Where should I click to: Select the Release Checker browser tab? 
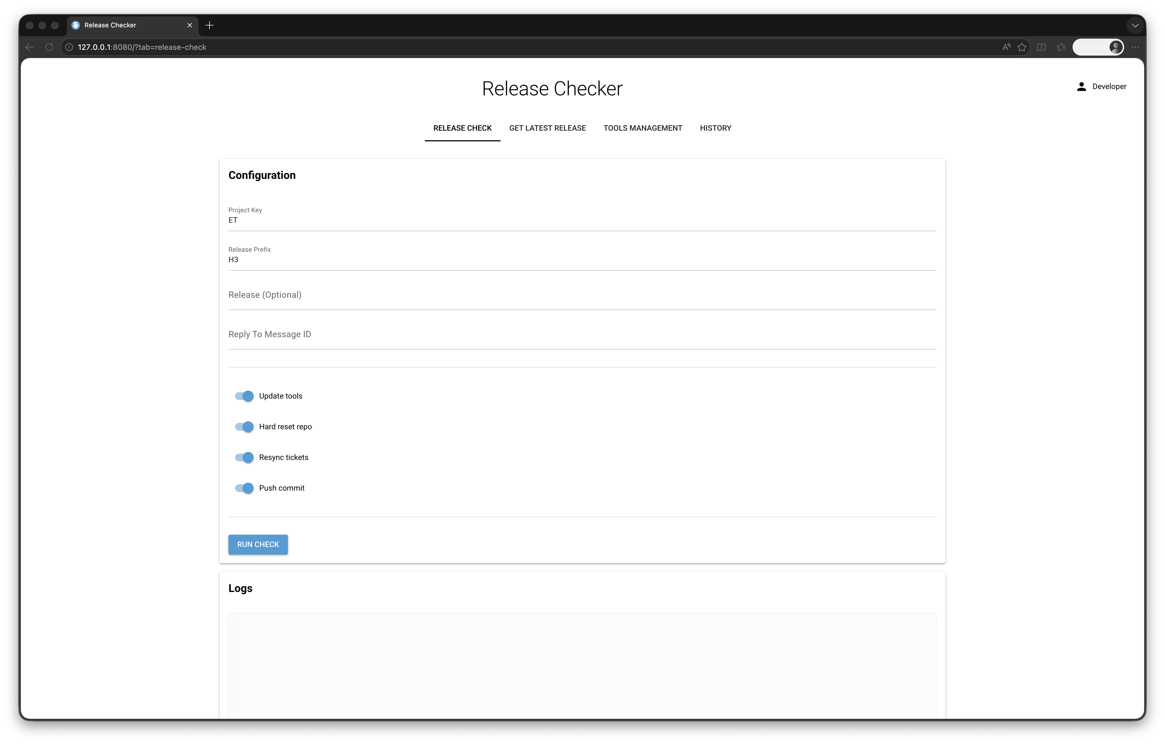click(x=133, y=25)
